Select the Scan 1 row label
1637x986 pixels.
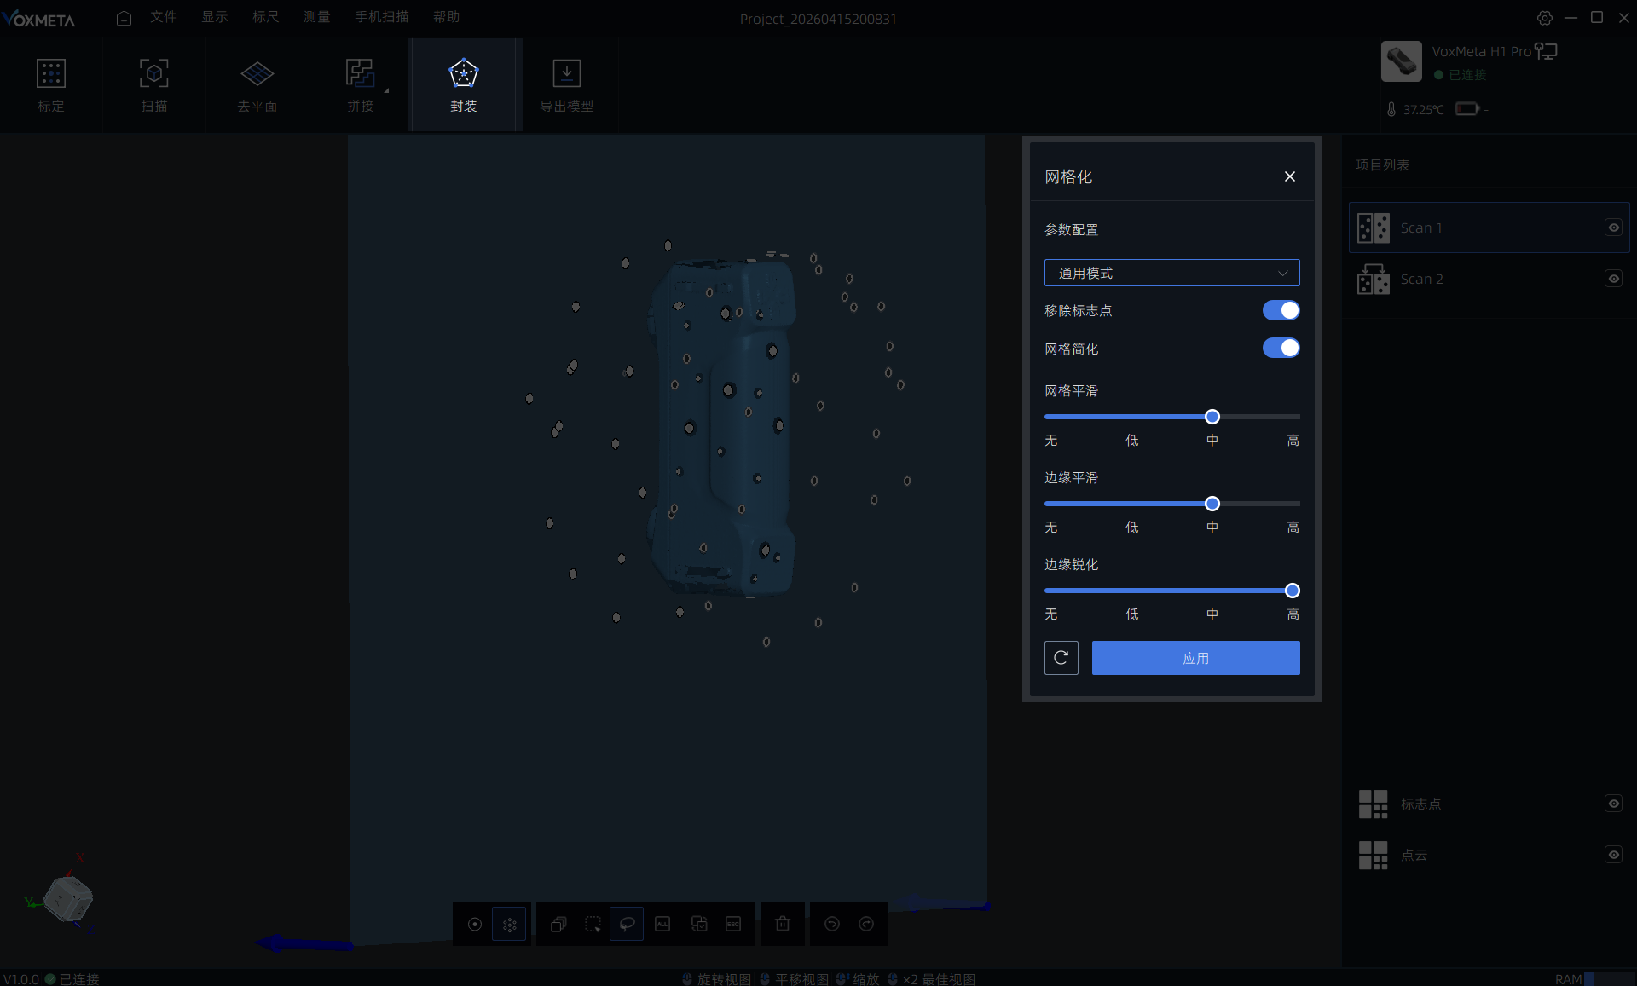click(1421, 228)
